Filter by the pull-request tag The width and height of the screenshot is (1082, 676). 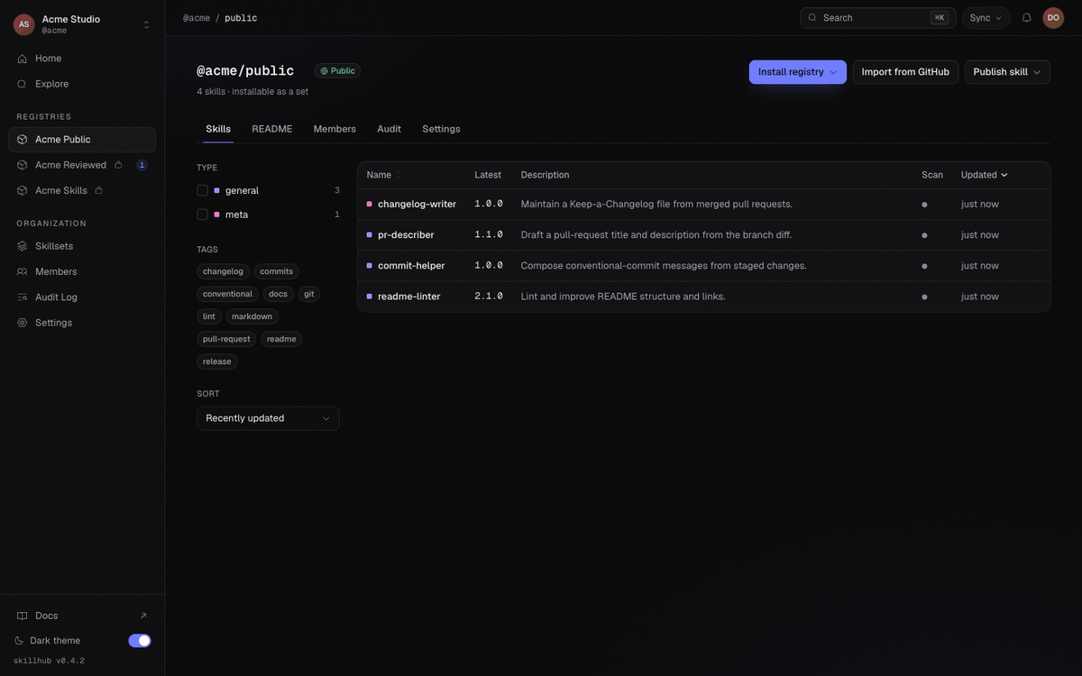(x=227, y=339)
